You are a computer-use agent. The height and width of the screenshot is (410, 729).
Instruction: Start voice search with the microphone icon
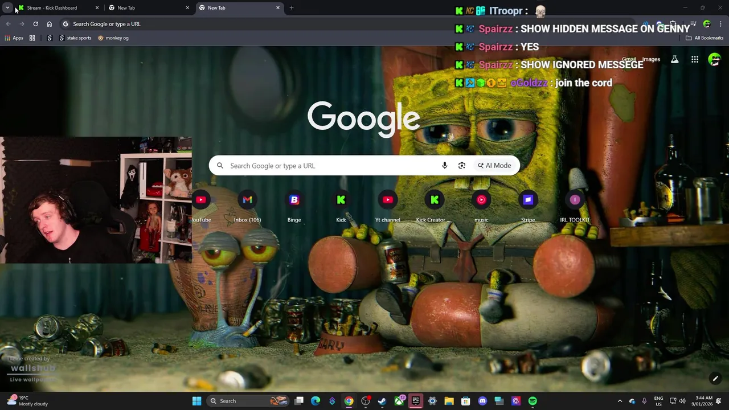[x=445, y=166]
